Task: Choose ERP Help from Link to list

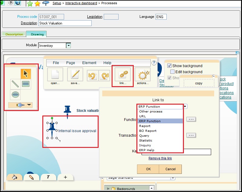Action: [x=160, y=150]
